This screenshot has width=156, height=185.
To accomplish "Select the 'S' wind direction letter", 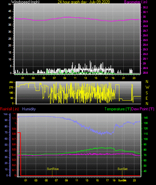I will point(147,93).
